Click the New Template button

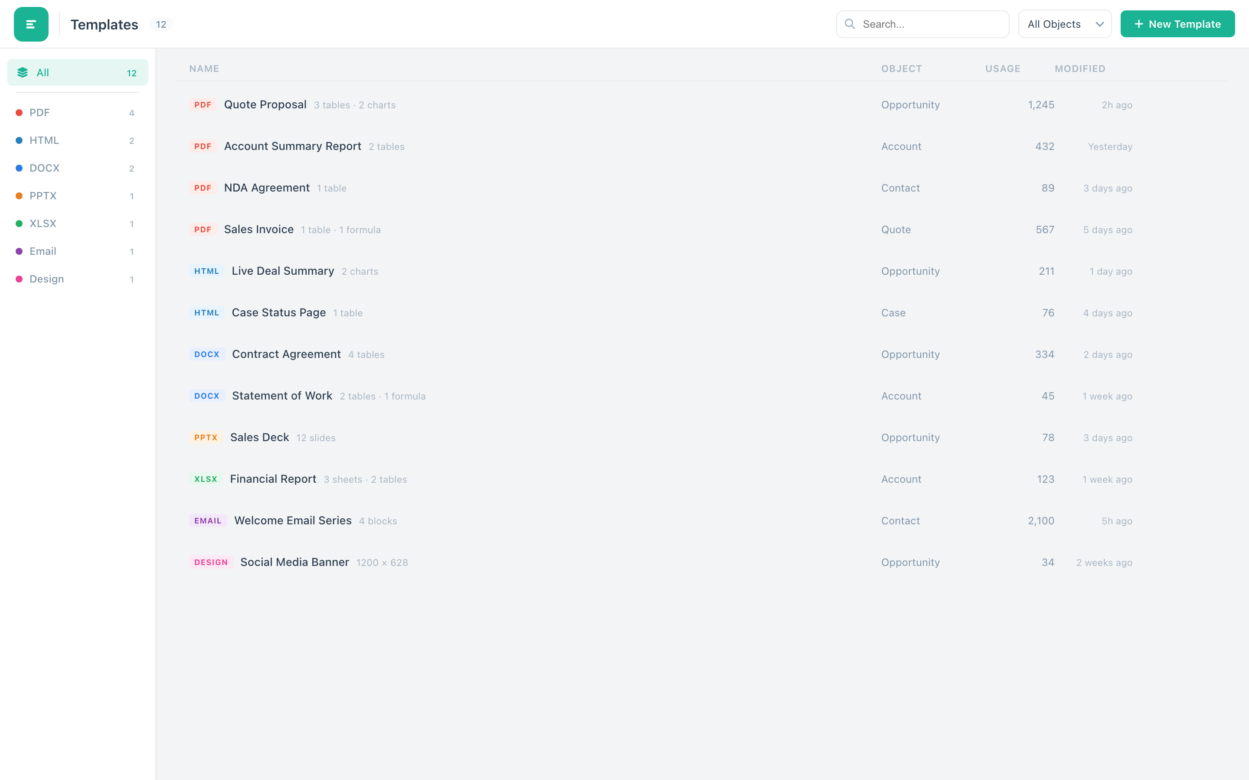[1177, 24]
